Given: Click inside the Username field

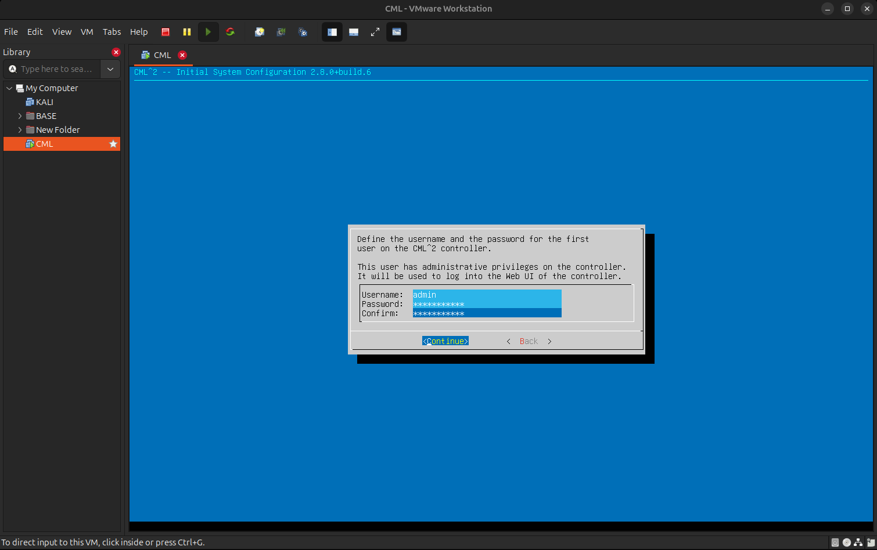Looking at the screenshot, I should (x=487, y=295).
